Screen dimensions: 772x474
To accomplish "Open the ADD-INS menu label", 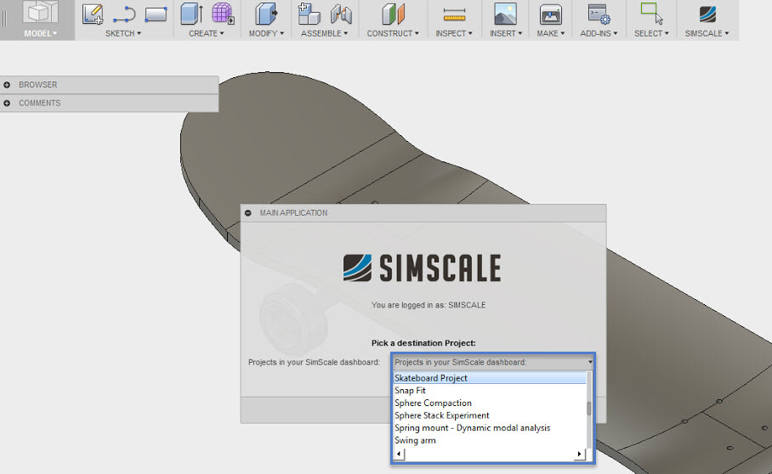I will [x=599, y=33].
